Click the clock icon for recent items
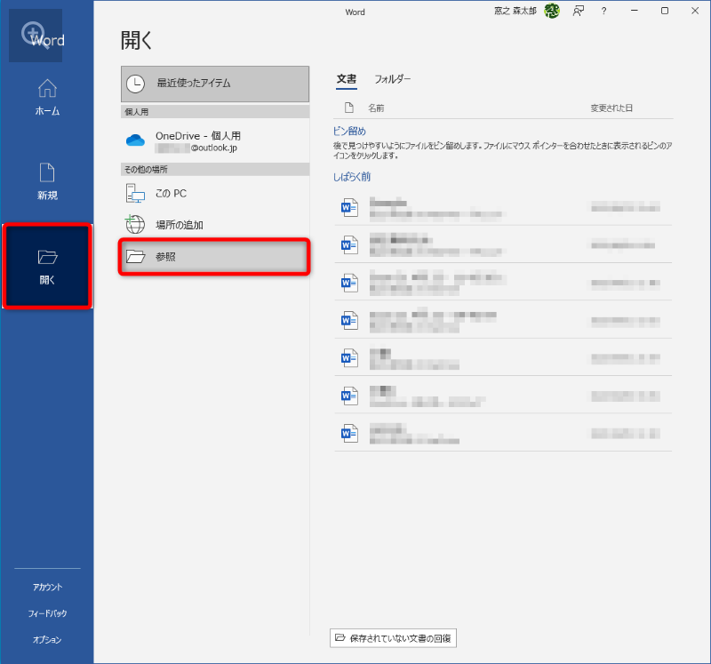 pos(135,84)
